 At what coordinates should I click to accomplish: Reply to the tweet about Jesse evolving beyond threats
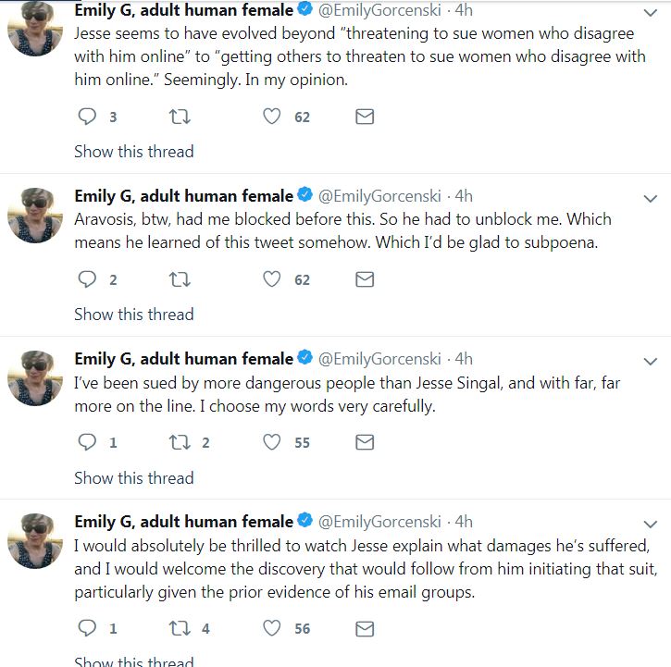click(x=87, y=117)
